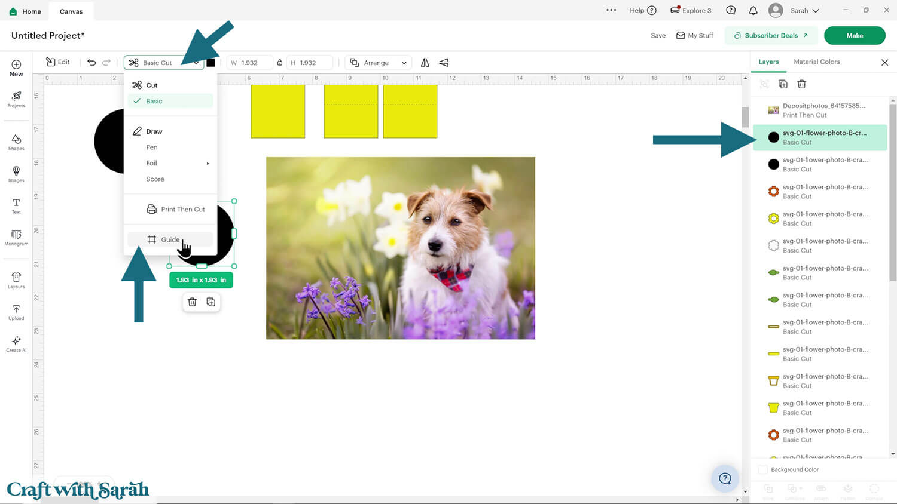Image resolution: width=897 pixels, height=504 pixels.
Task: Toggle the Background Color checkbox
Action: (763, 469)
